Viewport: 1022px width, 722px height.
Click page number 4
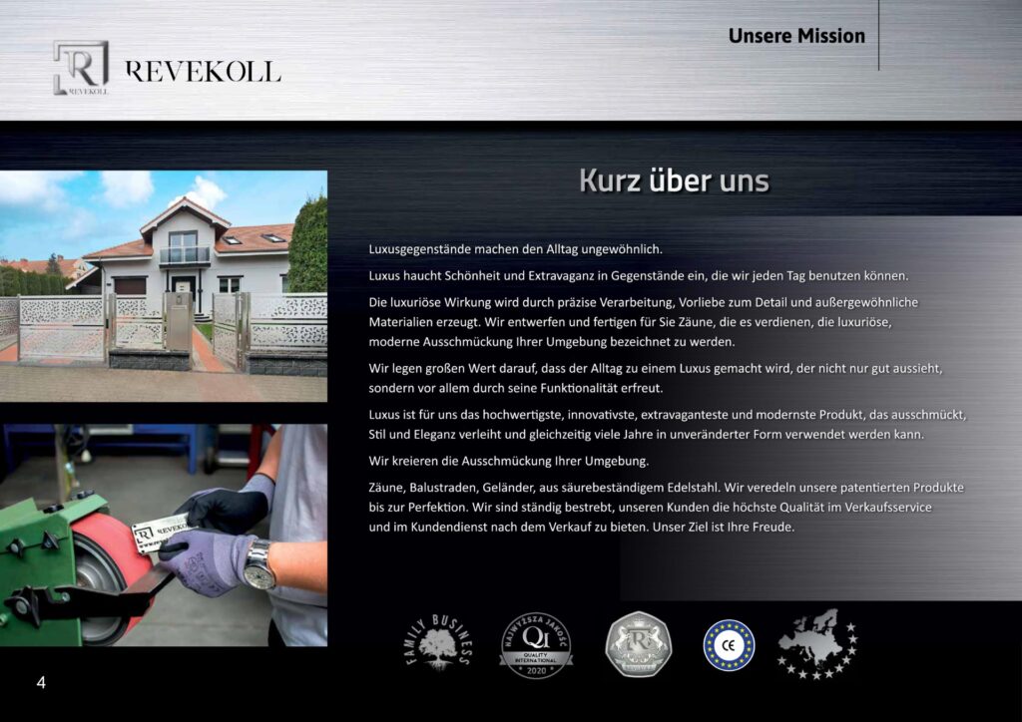[41, 682]
